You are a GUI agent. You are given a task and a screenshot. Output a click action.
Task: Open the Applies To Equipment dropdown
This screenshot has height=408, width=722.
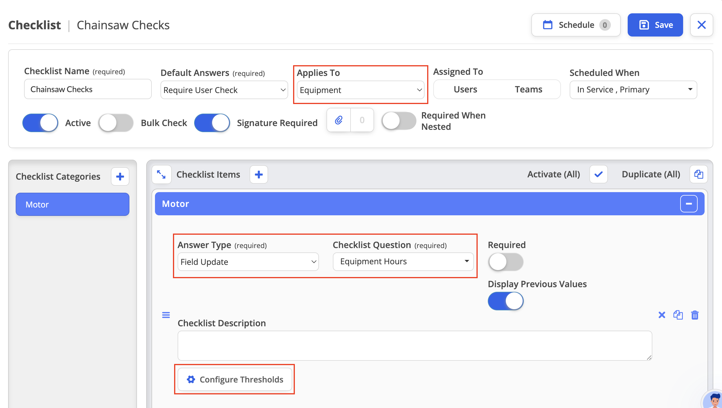360,90
